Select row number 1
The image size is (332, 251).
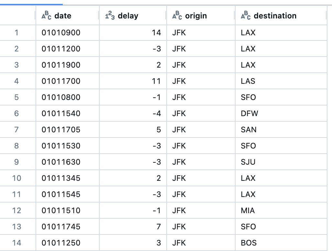click(17, 33)
